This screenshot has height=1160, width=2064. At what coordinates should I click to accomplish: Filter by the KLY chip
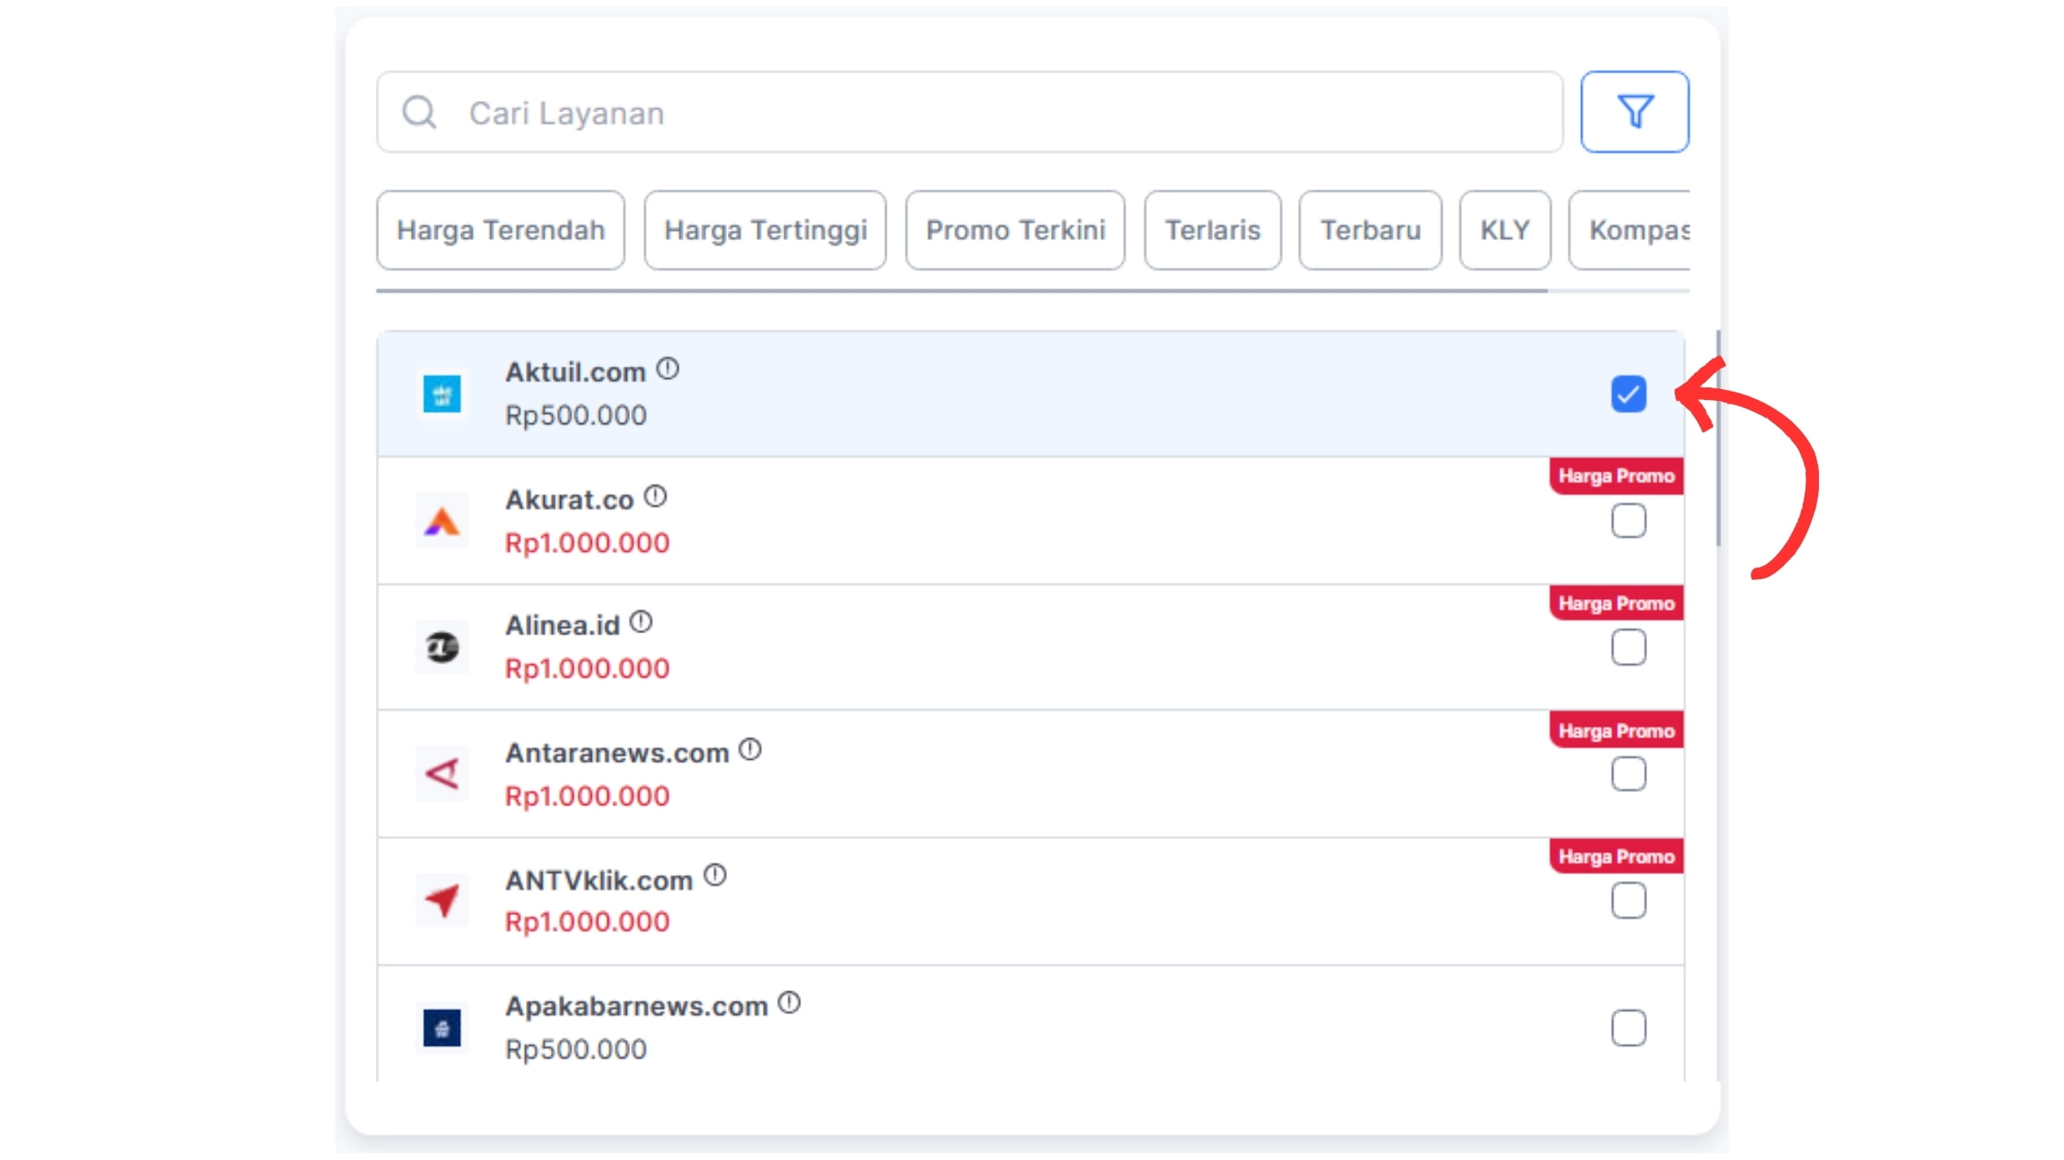coord(1505,230)
